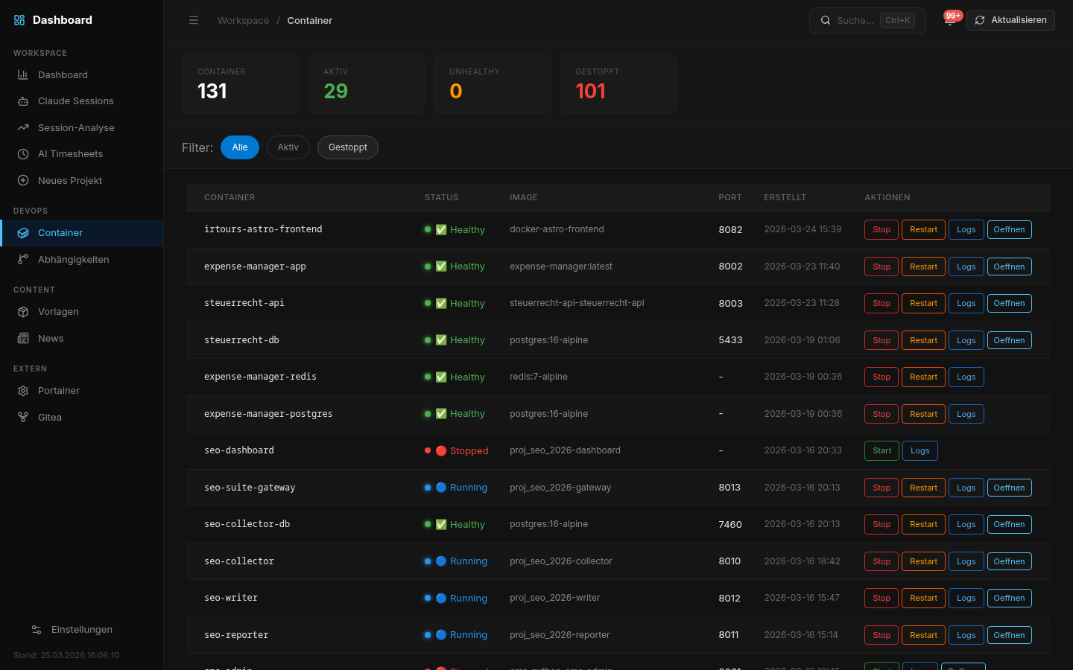Viewport: 1073px width, 670px height.
Task: Click the Einstellungen gear icon
Action: [x=36, y=629]
